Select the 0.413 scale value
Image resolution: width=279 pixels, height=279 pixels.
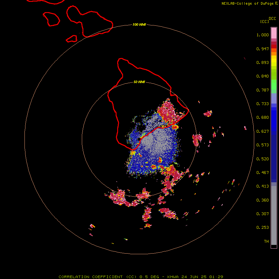[x=263, y=186]
